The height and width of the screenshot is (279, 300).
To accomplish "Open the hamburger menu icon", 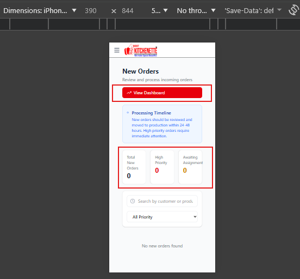I will point(117,50).
